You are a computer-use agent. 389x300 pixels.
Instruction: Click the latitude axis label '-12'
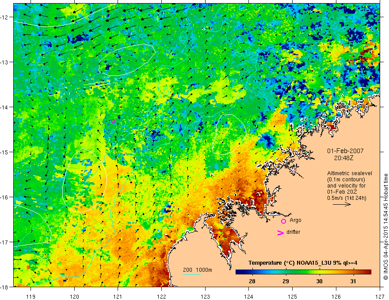pyautogui.click(x=5, y=17)
